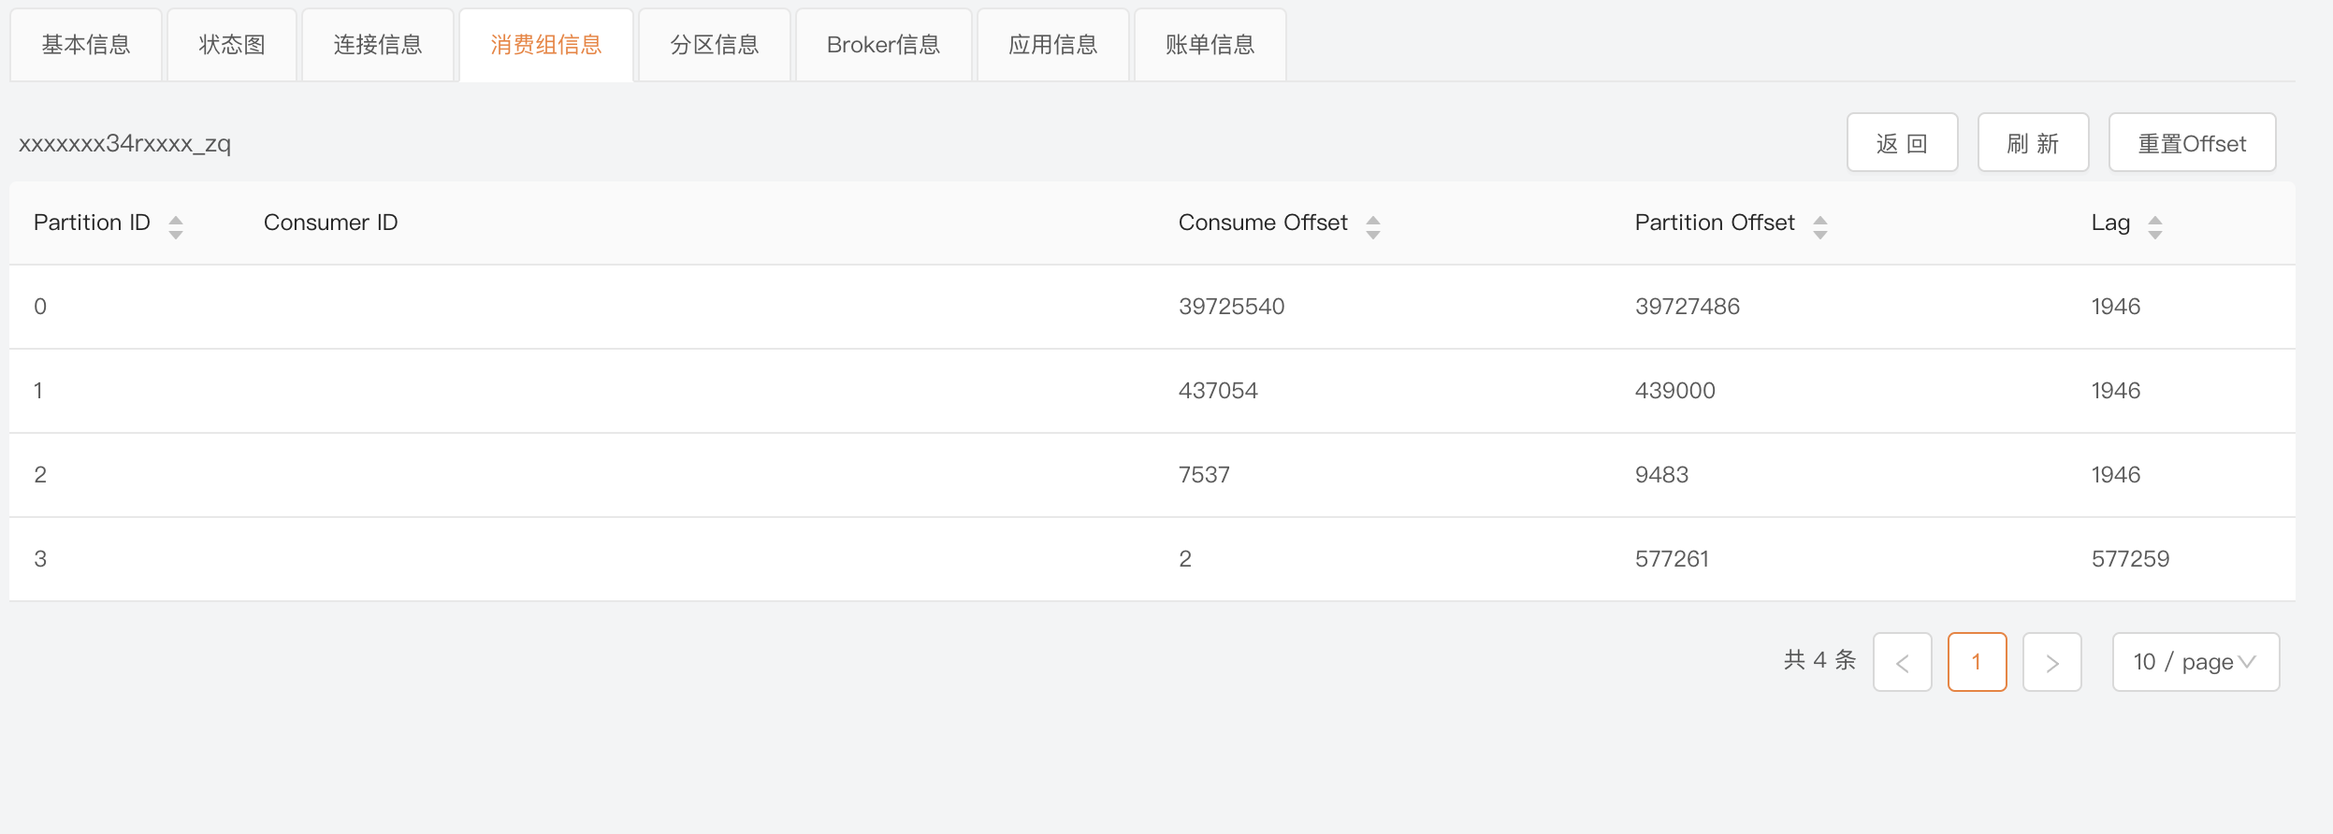2333x834 pixels.
Task: Click the 重置Offset button
Action: coord(2192,143)
